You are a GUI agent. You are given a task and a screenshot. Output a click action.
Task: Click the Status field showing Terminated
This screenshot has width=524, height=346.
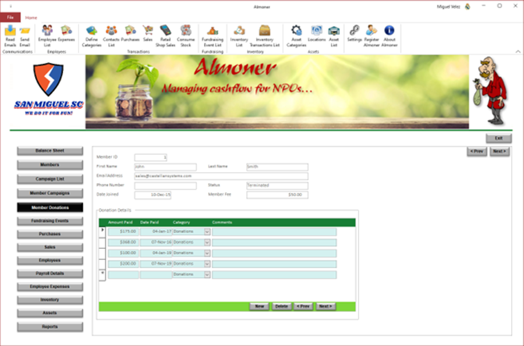tap(277, 185)
